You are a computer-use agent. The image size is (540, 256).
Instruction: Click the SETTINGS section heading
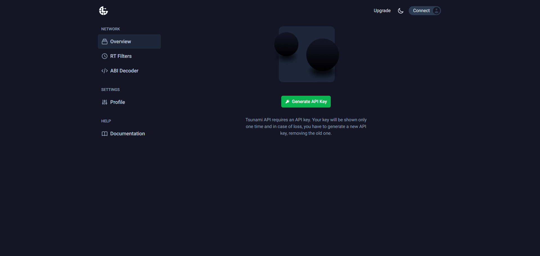click(x=110, y=90)
